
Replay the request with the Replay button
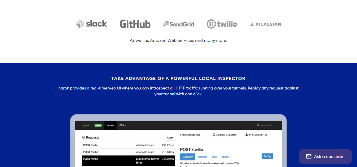(x=267, y=156)
